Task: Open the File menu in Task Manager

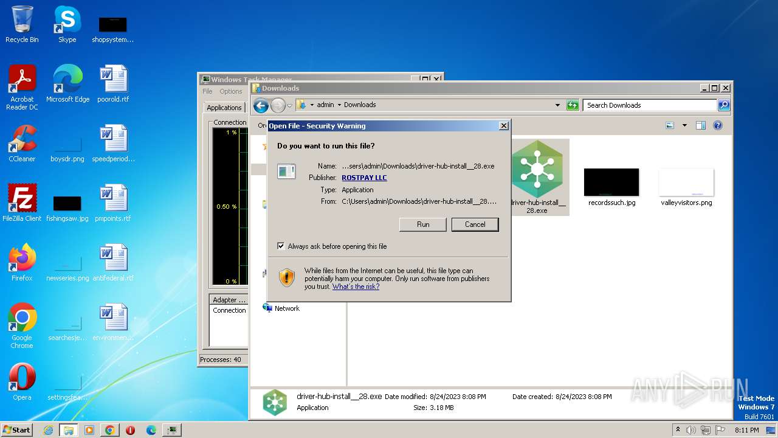Action: coord(207,91)
